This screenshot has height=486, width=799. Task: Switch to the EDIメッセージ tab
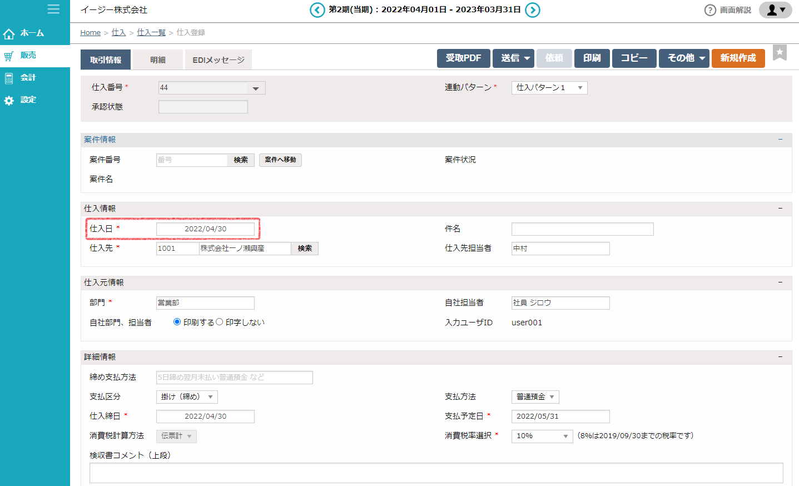coord(219,59)
